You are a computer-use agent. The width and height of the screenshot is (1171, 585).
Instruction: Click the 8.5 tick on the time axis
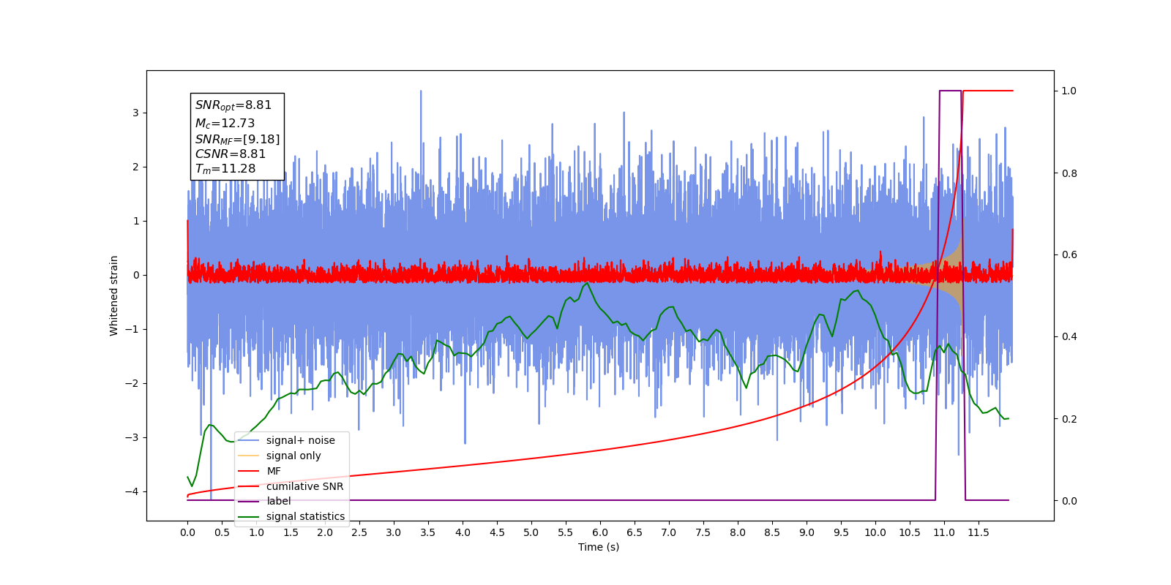(772, 532)
